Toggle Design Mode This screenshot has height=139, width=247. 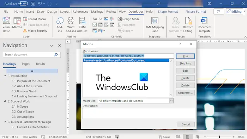[129, 19]
